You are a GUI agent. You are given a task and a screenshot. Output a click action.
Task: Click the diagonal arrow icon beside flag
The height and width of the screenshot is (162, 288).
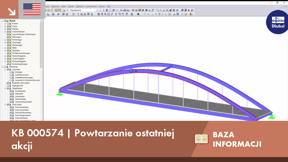click(x=12, y=12)
